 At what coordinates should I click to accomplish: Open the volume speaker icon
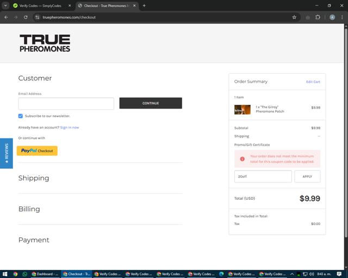point(312,274)
